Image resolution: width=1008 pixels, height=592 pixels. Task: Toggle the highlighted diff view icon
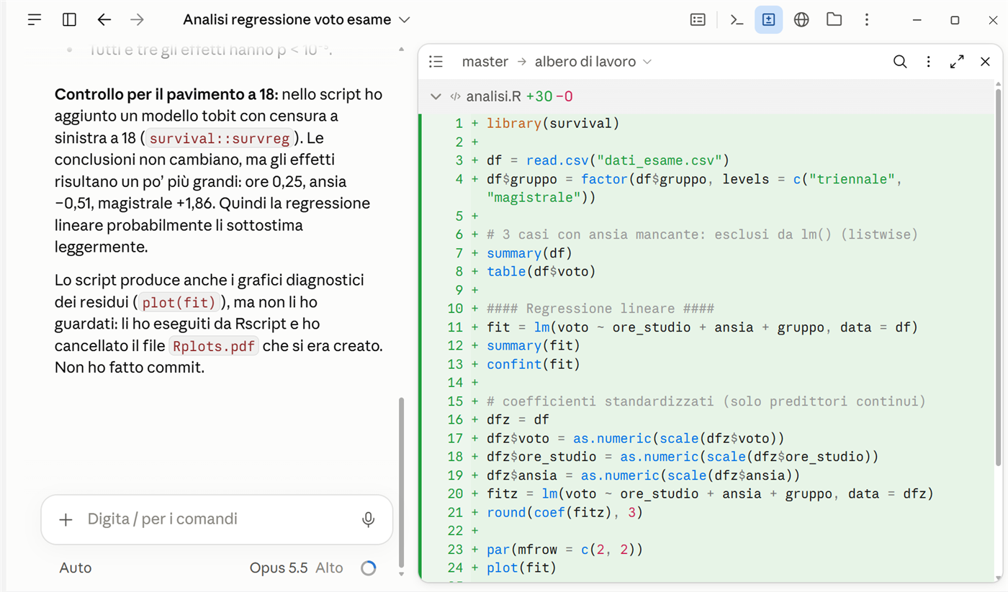click(768, 20)
